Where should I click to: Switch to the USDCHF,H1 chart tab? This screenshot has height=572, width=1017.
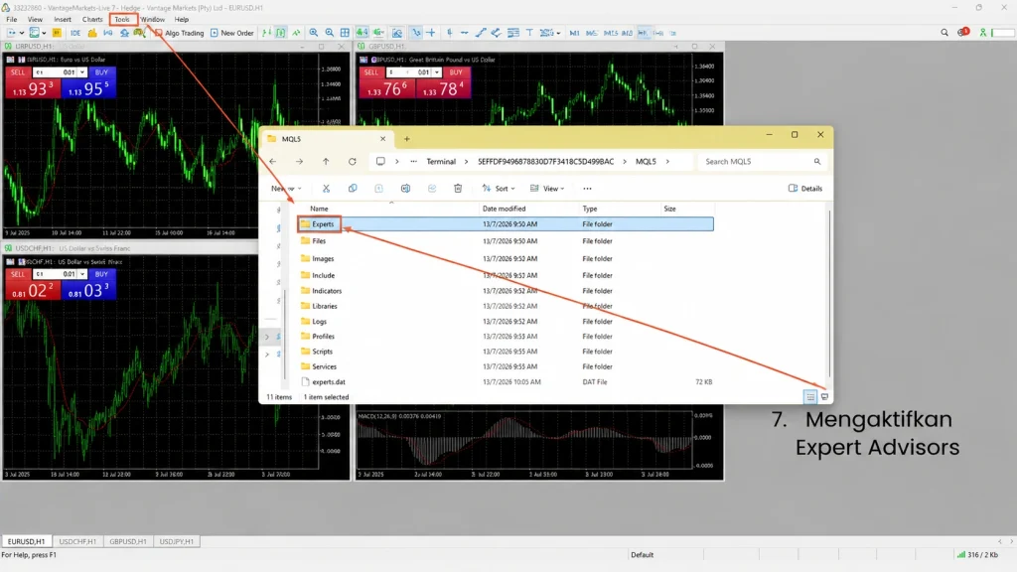[77, 541]
